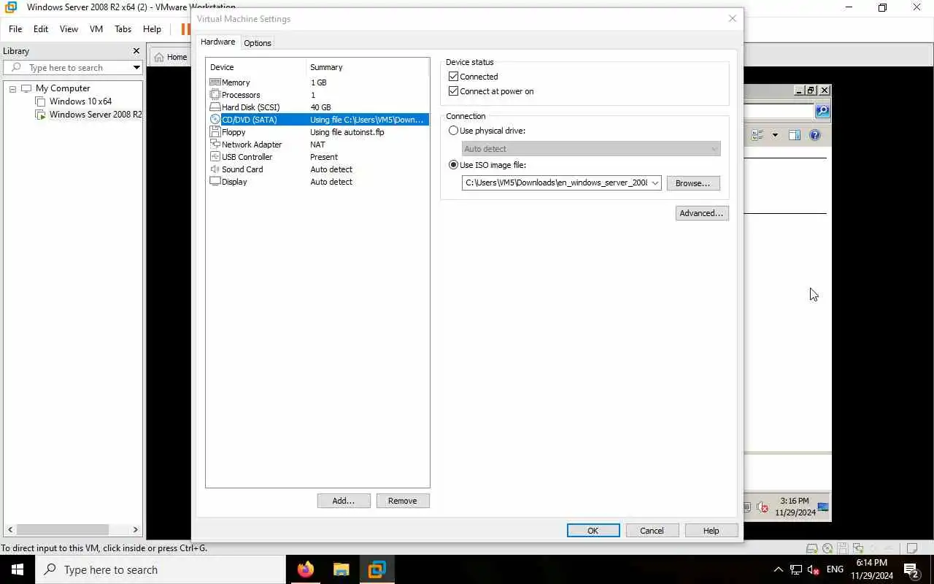The width and height of the screenshot is (934, 584).
Task: Select the Sound Card speaker icon
Action: (x=215, y=169)
